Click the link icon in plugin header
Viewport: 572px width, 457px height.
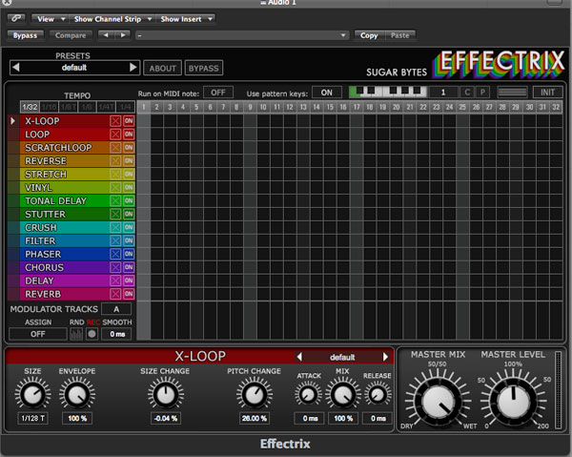click(16, 18)
